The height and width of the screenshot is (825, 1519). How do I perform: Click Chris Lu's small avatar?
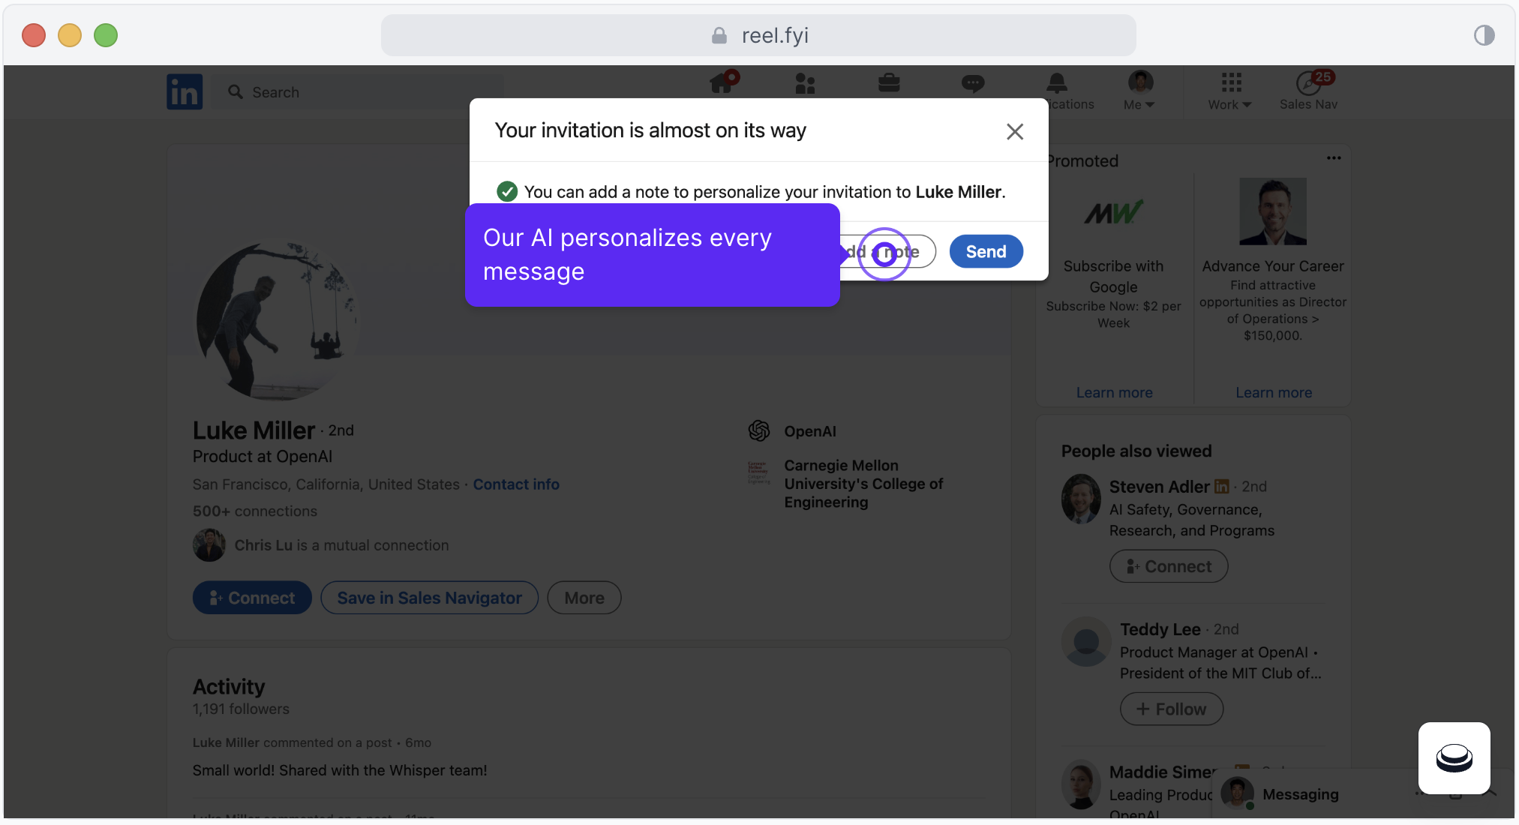(209, 545)
